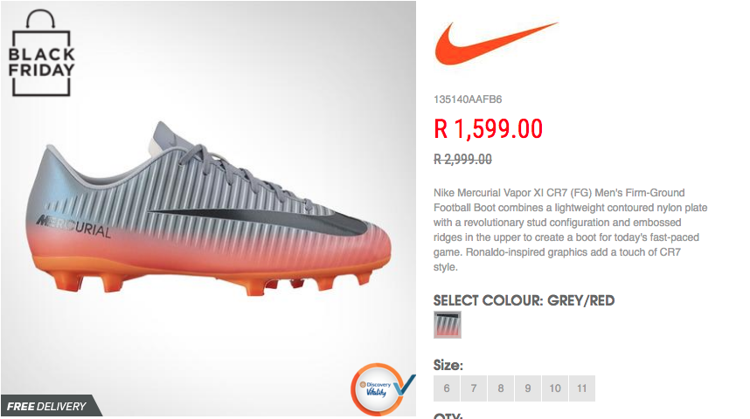Viewport: 750px width, 419px height.
Task: Click the Mercurial football boot image
Action: [209, 209]
